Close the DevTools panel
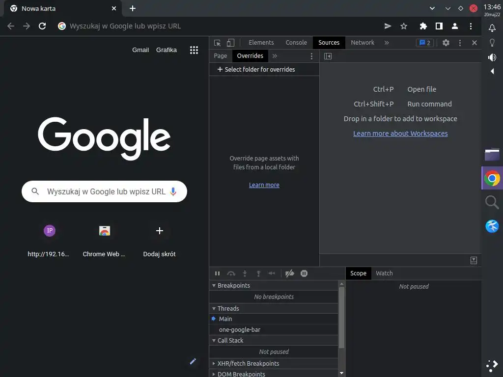 pyautogui.click(x=474, y=43)
